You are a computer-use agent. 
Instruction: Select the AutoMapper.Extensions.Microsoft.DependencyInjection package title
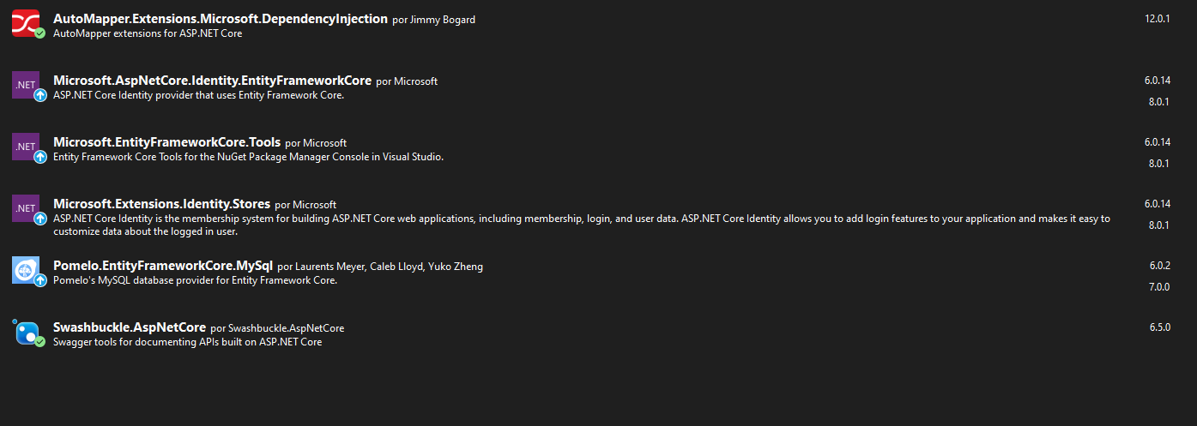click(x=221, y=19)
